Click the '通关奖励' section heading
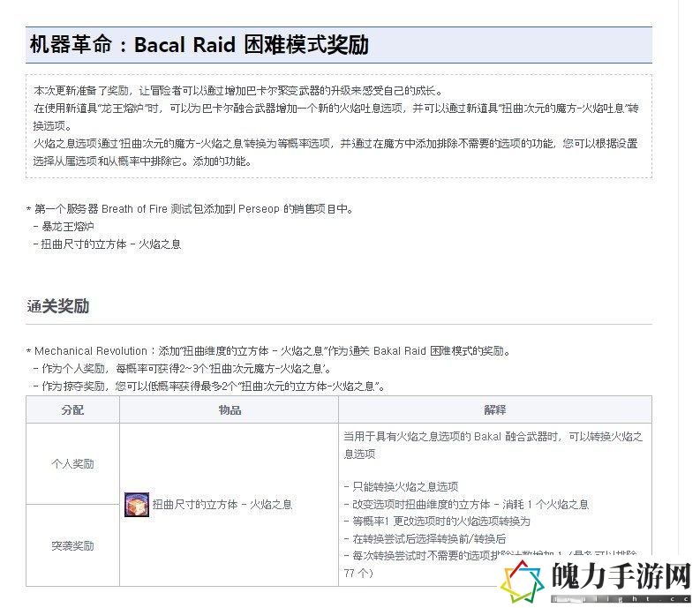Image resolution: width=700 pixels, height=608 pixels. tap(58, 306)
